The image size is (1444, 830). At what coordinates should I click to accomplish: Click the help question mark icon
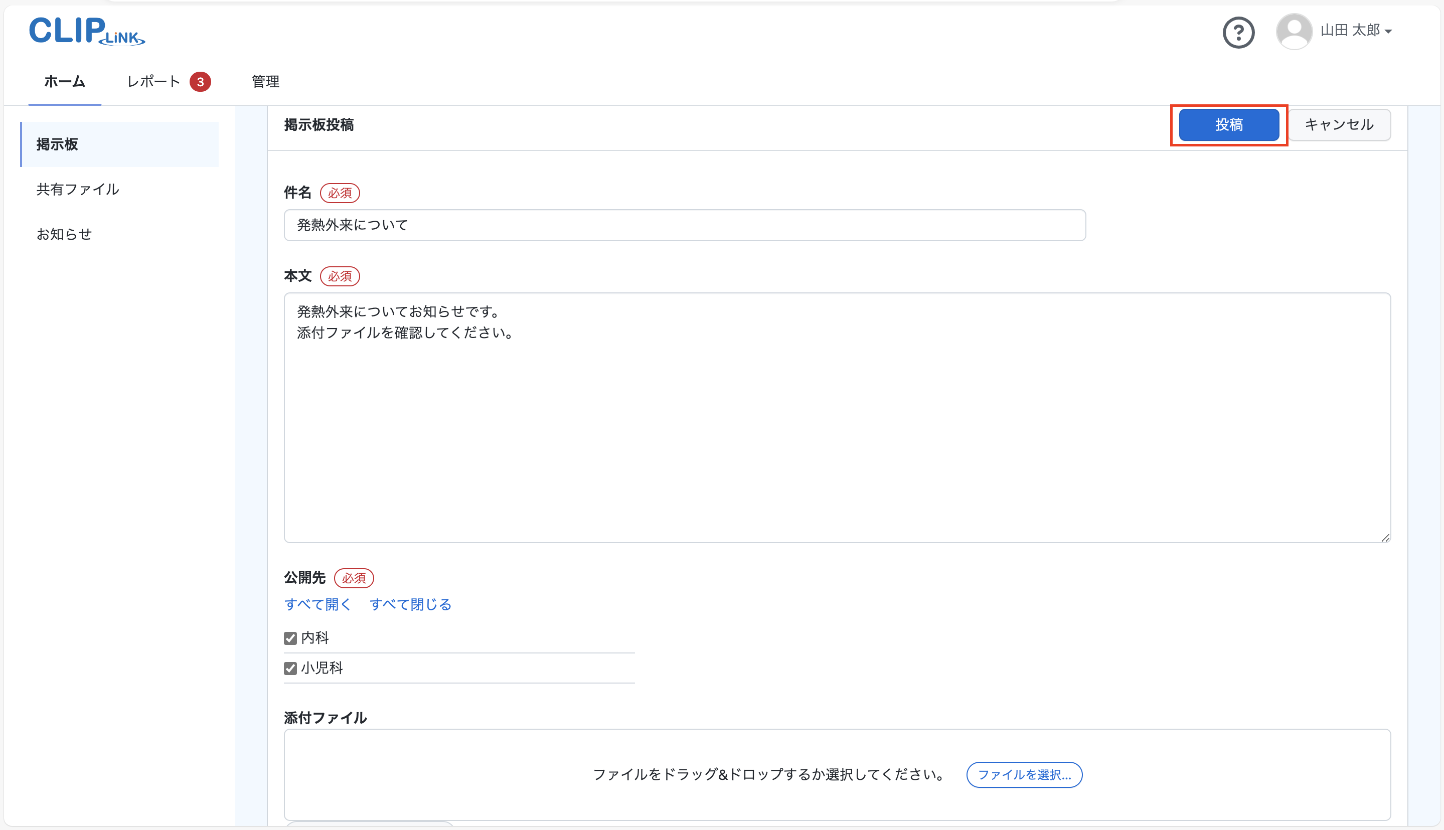click(x=1238, y=33)
